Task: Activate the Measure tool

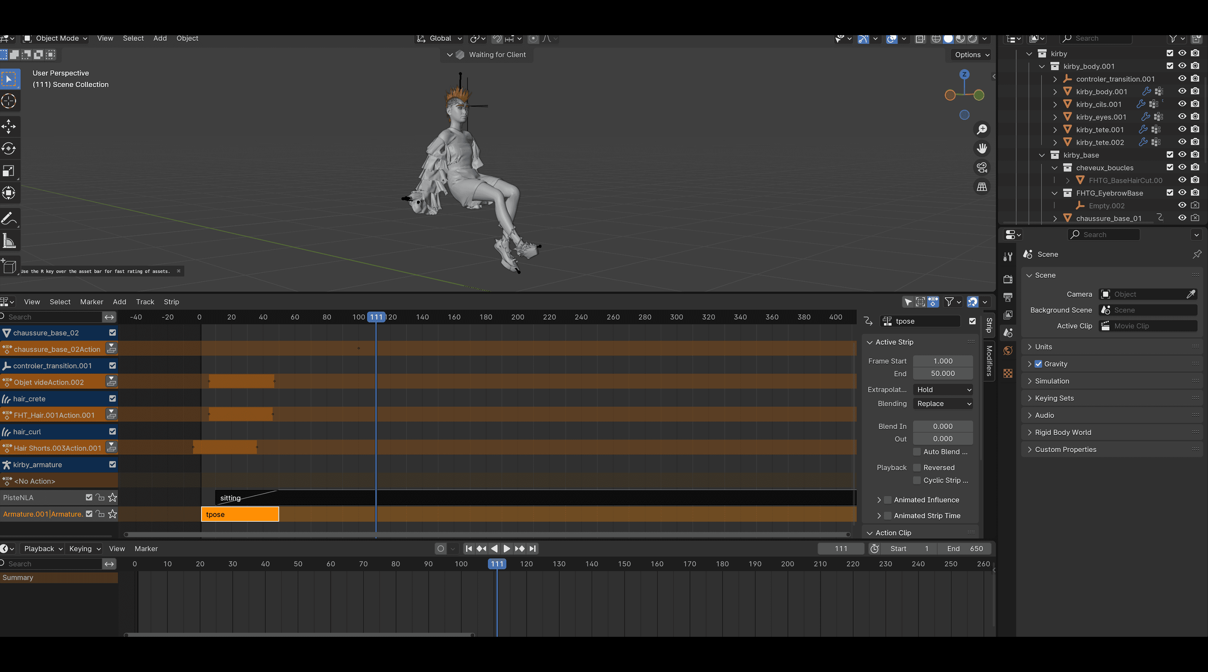Action: [9, 241]
